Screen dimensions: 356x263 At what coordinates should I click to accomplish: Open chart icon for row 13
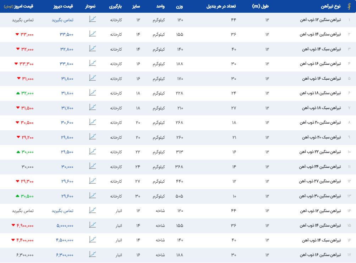point(93,195)
